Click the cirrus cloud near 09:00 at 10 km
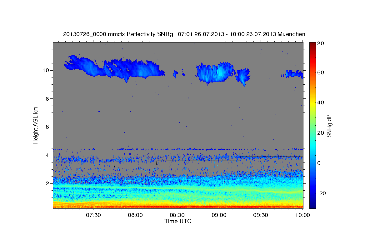This screenshot has width=375, height=250. click(215, 73)
